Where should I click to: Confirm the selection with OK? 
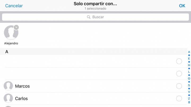(x=182, y=6)
